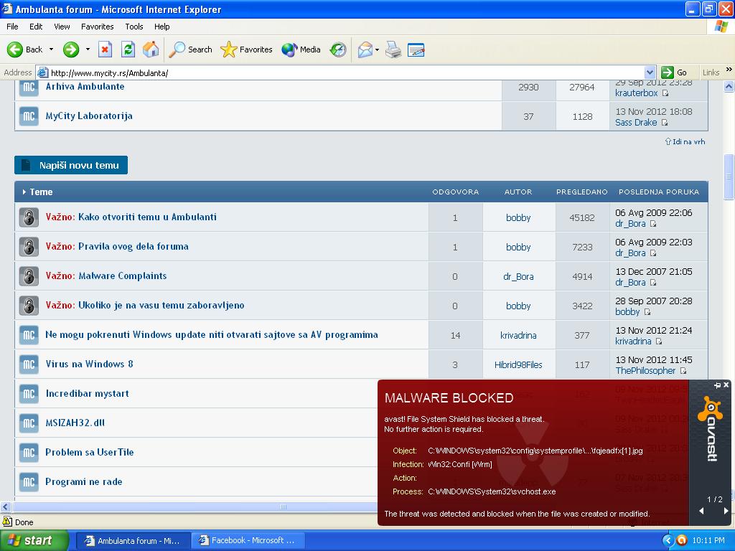The image size is (735, 551).
Task: Expand the Back history dropdown arrow
Action: point(51,50)
